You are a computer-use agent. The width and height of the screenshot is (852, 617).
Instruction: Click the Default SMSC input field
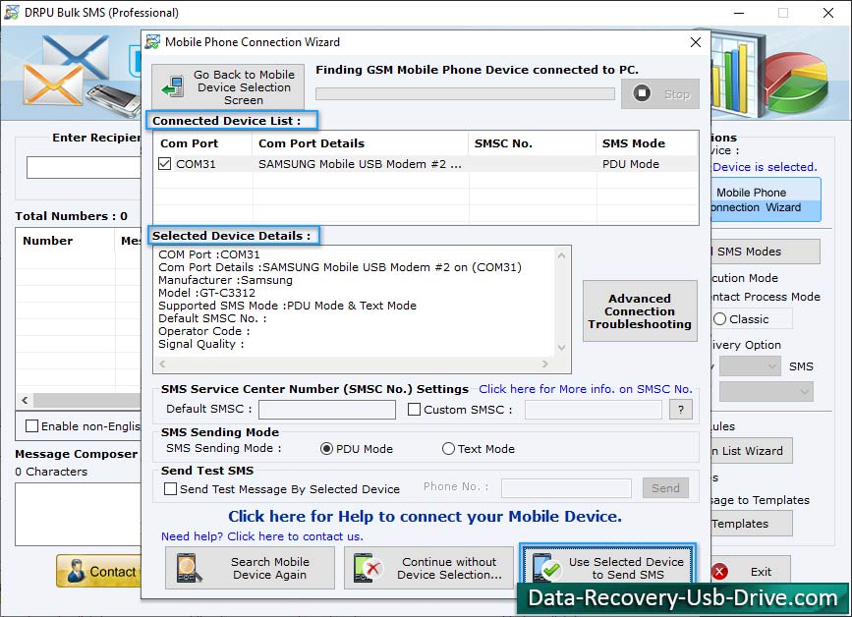[327, 410]
